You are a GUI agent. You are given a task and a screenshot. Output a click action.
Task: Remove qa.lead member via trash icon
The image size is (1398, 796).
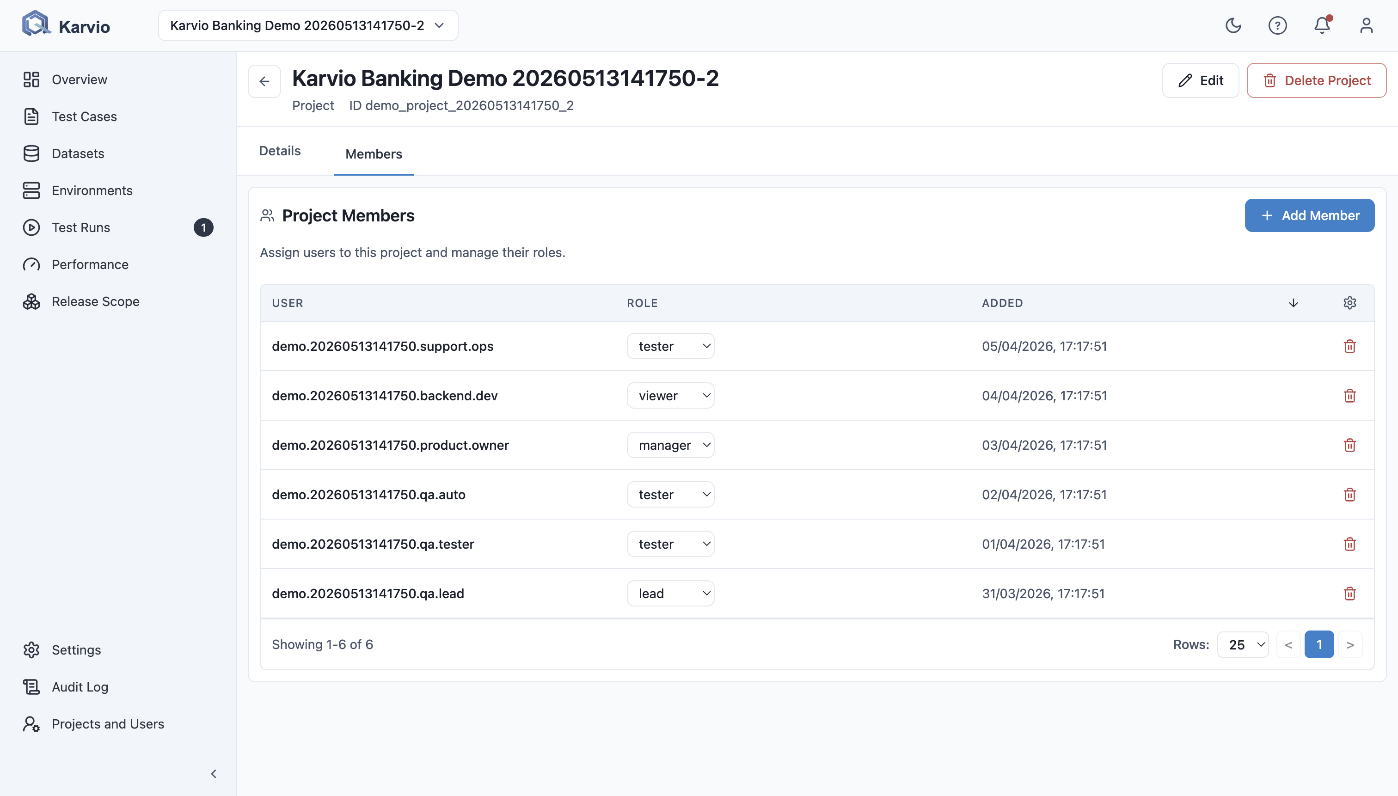point(1349,593)
